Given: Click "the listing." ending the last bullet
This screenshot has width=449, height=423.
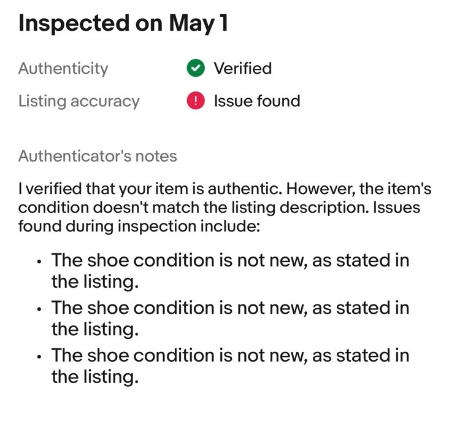Looking at the screenshot, I should tap(95, 376).
